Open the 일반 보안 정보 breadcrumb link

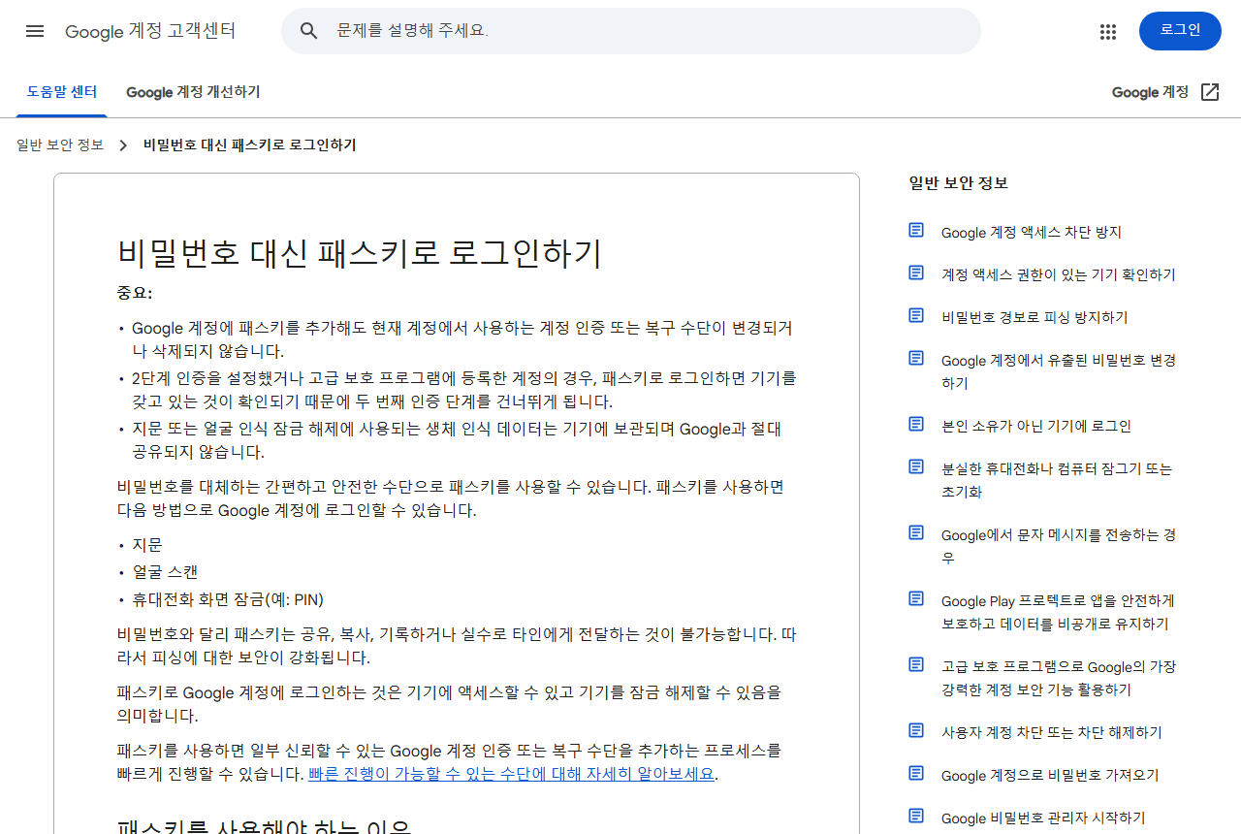60,145
